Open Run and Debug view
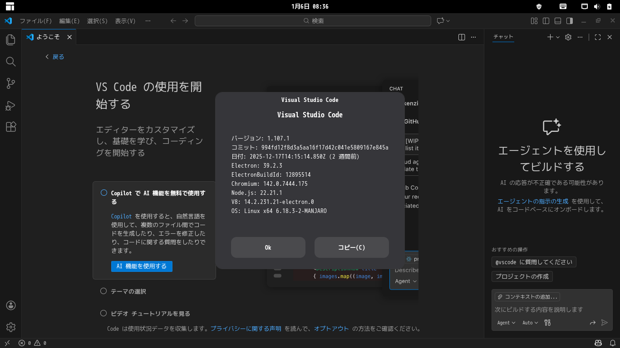This screenshot has width=620, height=348. (11, 106)
